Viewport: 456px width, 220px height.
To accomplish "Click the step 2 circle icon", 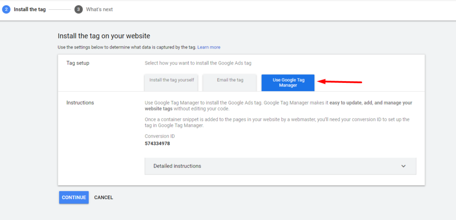I will click(6, 9).
